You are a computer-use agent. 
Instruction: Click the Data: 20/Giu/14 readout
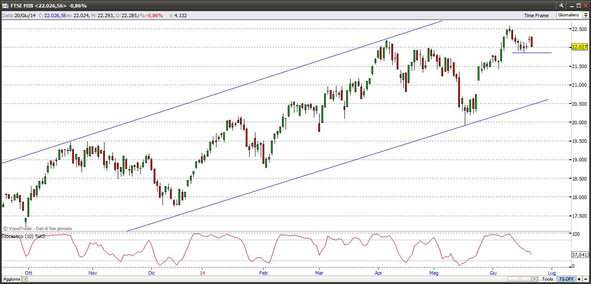click(x=19, y=15)
